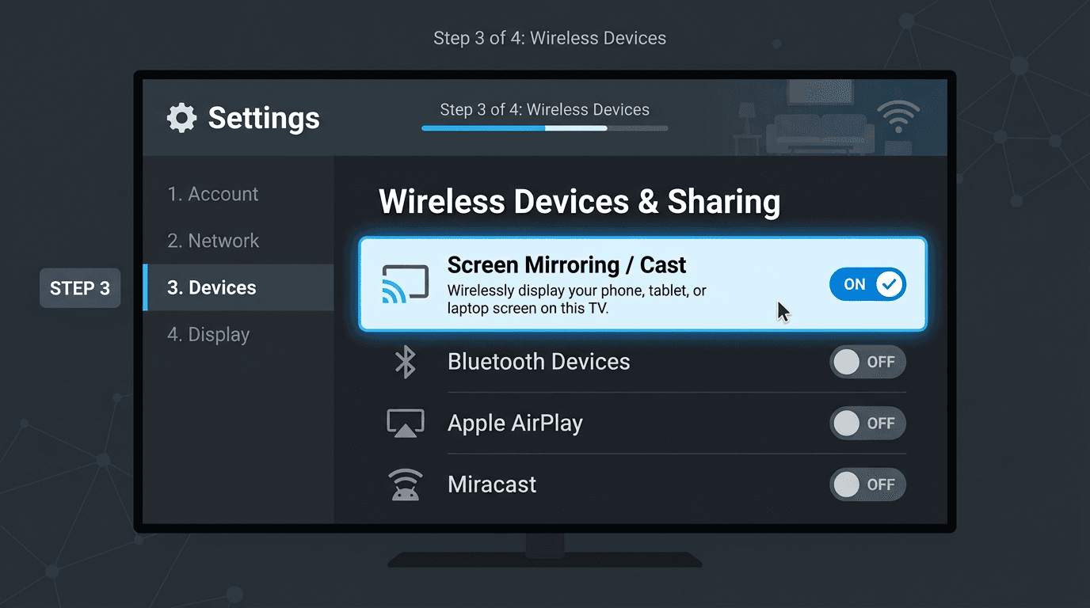Open the 1. Account settings section
Screen dimensions: 1090x608
point(212,193)
